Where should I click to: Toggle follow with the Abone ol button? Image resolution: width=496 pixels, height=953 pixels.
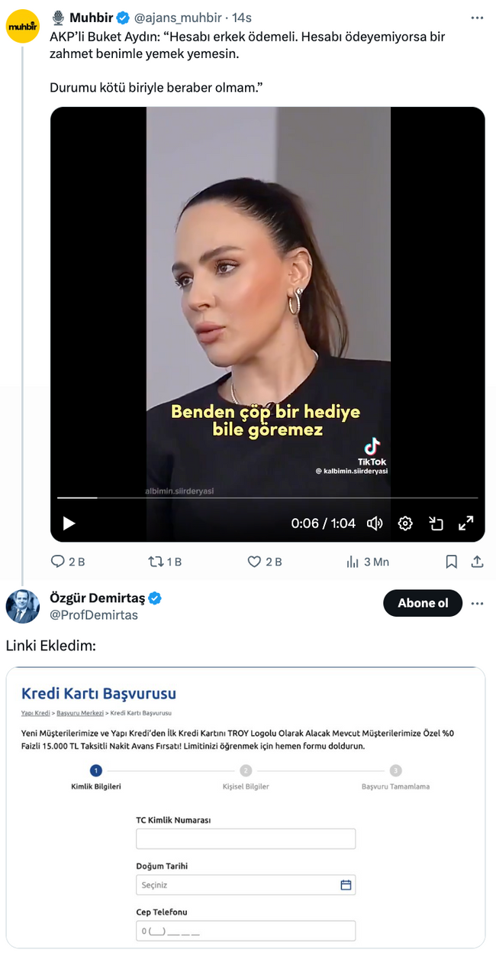[x=423, y=603]
